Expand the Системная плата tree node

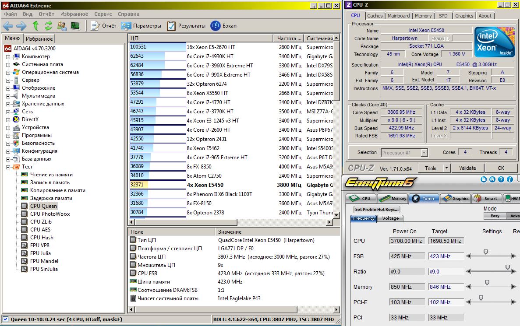pos(8,65)
